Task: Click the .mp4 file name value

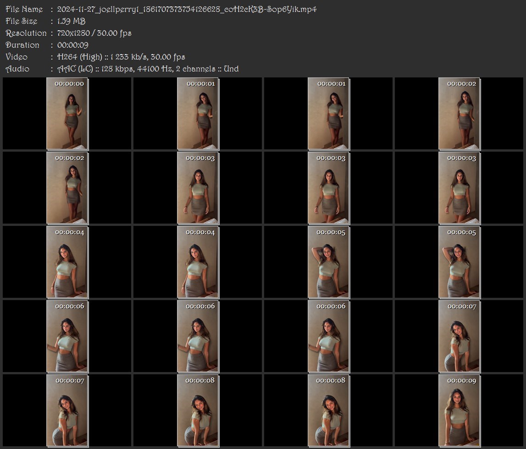Action: click(x=187, y=9)
